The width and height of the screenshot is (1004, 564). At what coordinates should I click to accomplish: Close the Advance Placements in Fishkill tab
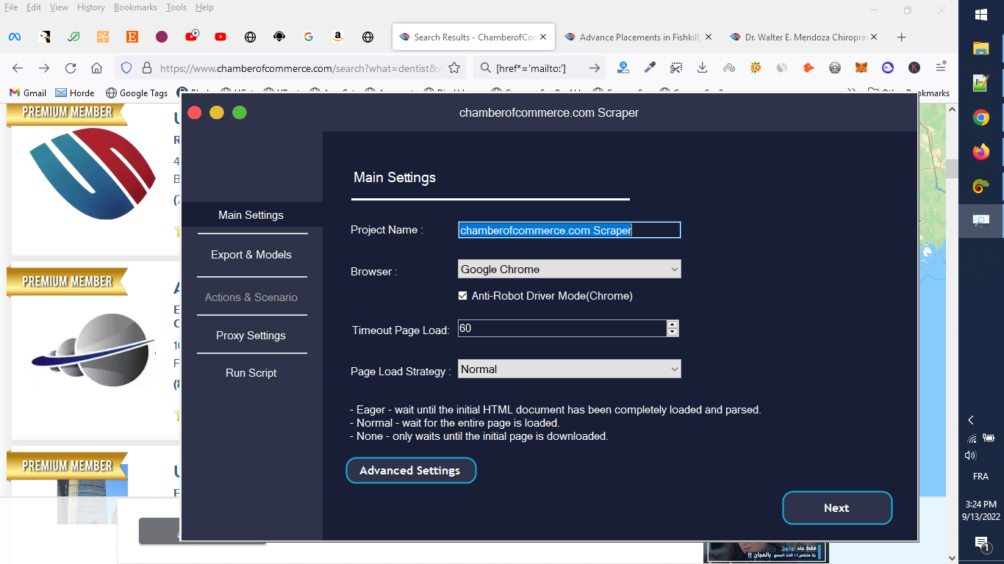pos(709,37)
